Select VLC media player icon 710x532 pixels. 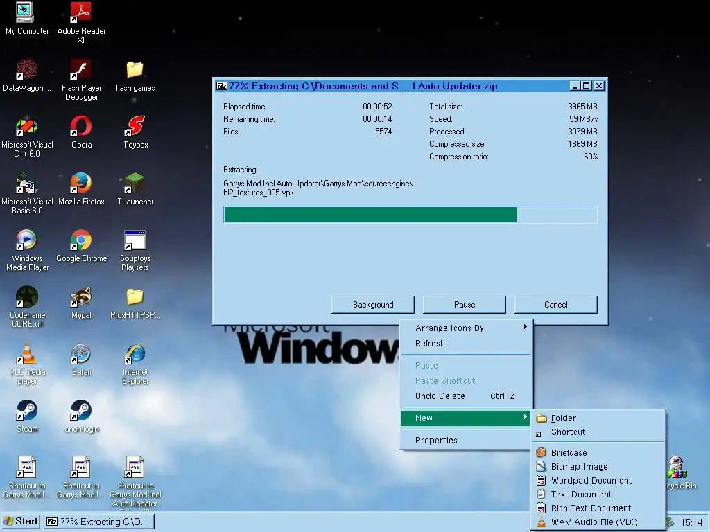click(26, 364)
